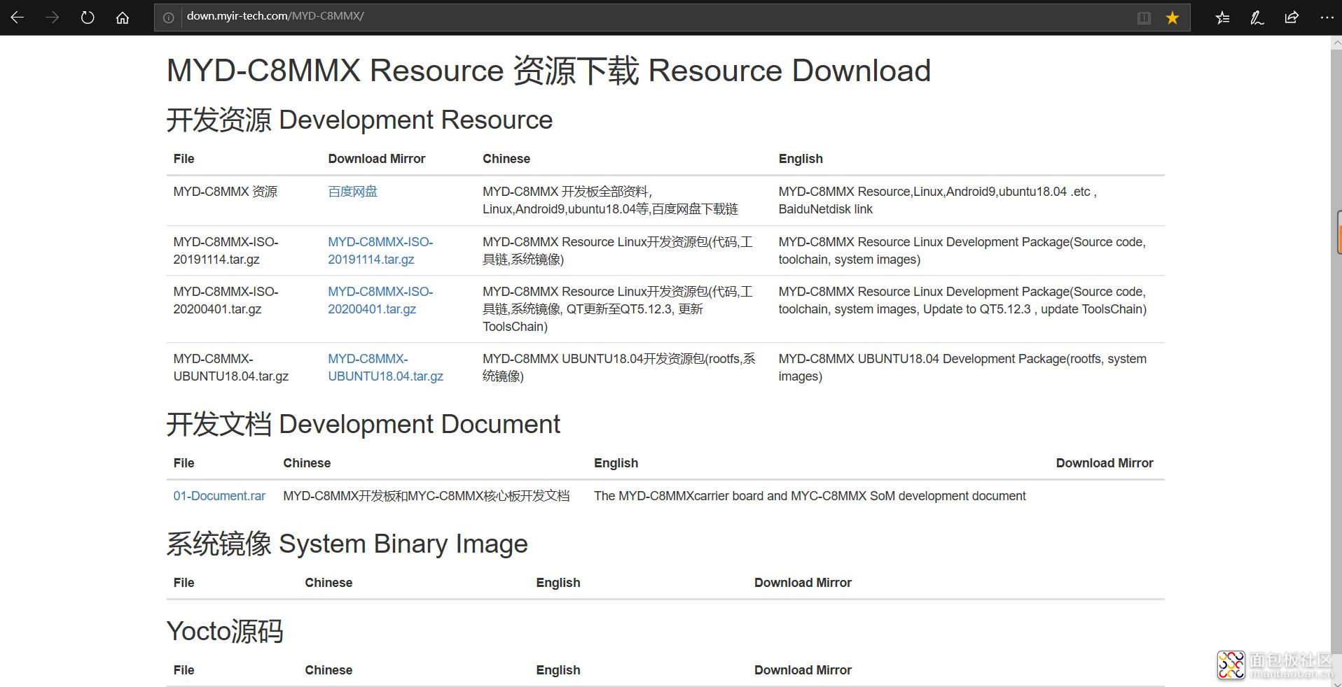Open the 百度网盘 download link

point(352,192)
